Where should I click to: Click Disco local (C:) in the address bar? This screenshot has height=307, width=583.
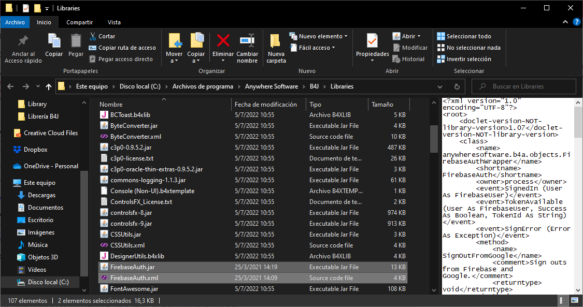coord(140,86)
